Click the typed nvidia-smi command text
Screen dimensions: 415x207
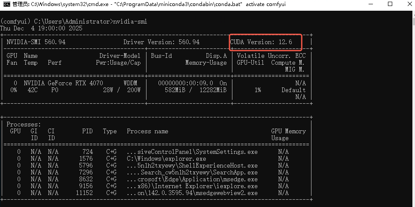(130, 21)
